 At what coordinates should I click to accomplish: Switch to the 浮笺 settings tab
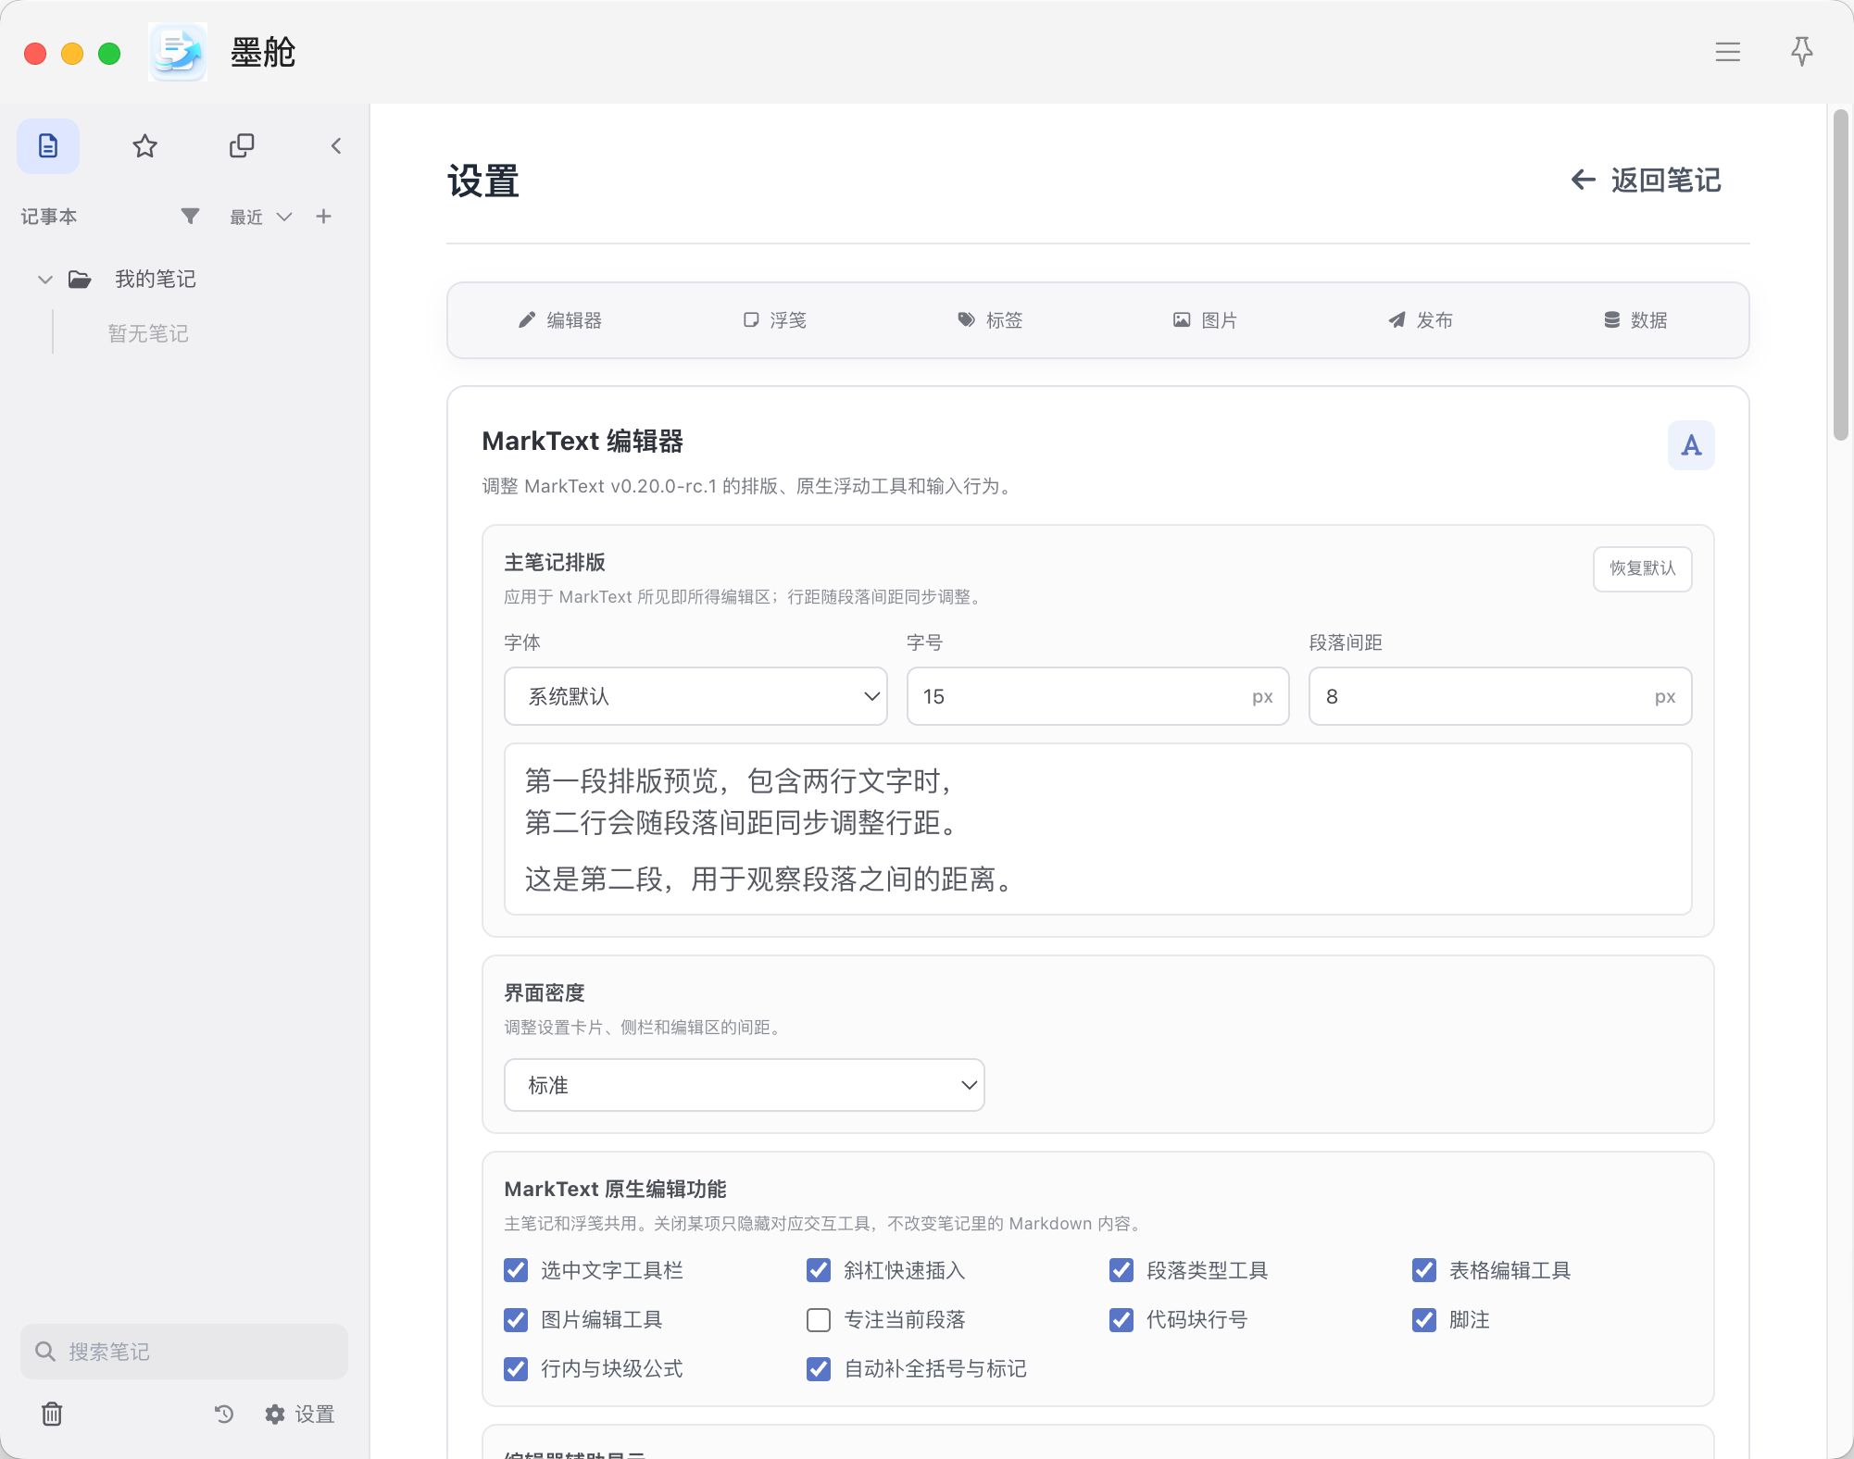click(x=775, y=320)
